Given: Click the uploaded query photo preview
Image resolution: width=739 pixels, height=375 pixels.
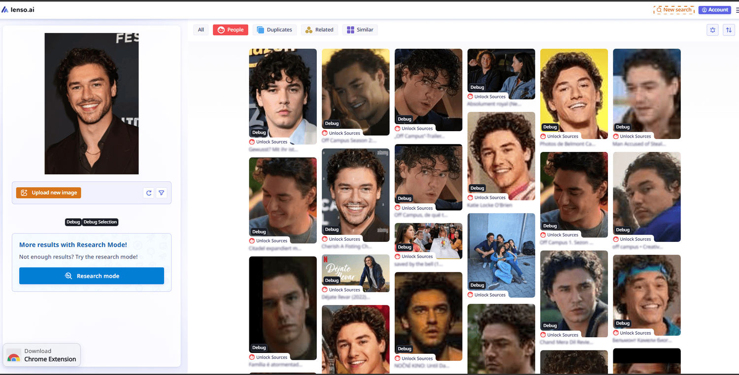Looking at the screenshot, I should click(x=92, y=104).
